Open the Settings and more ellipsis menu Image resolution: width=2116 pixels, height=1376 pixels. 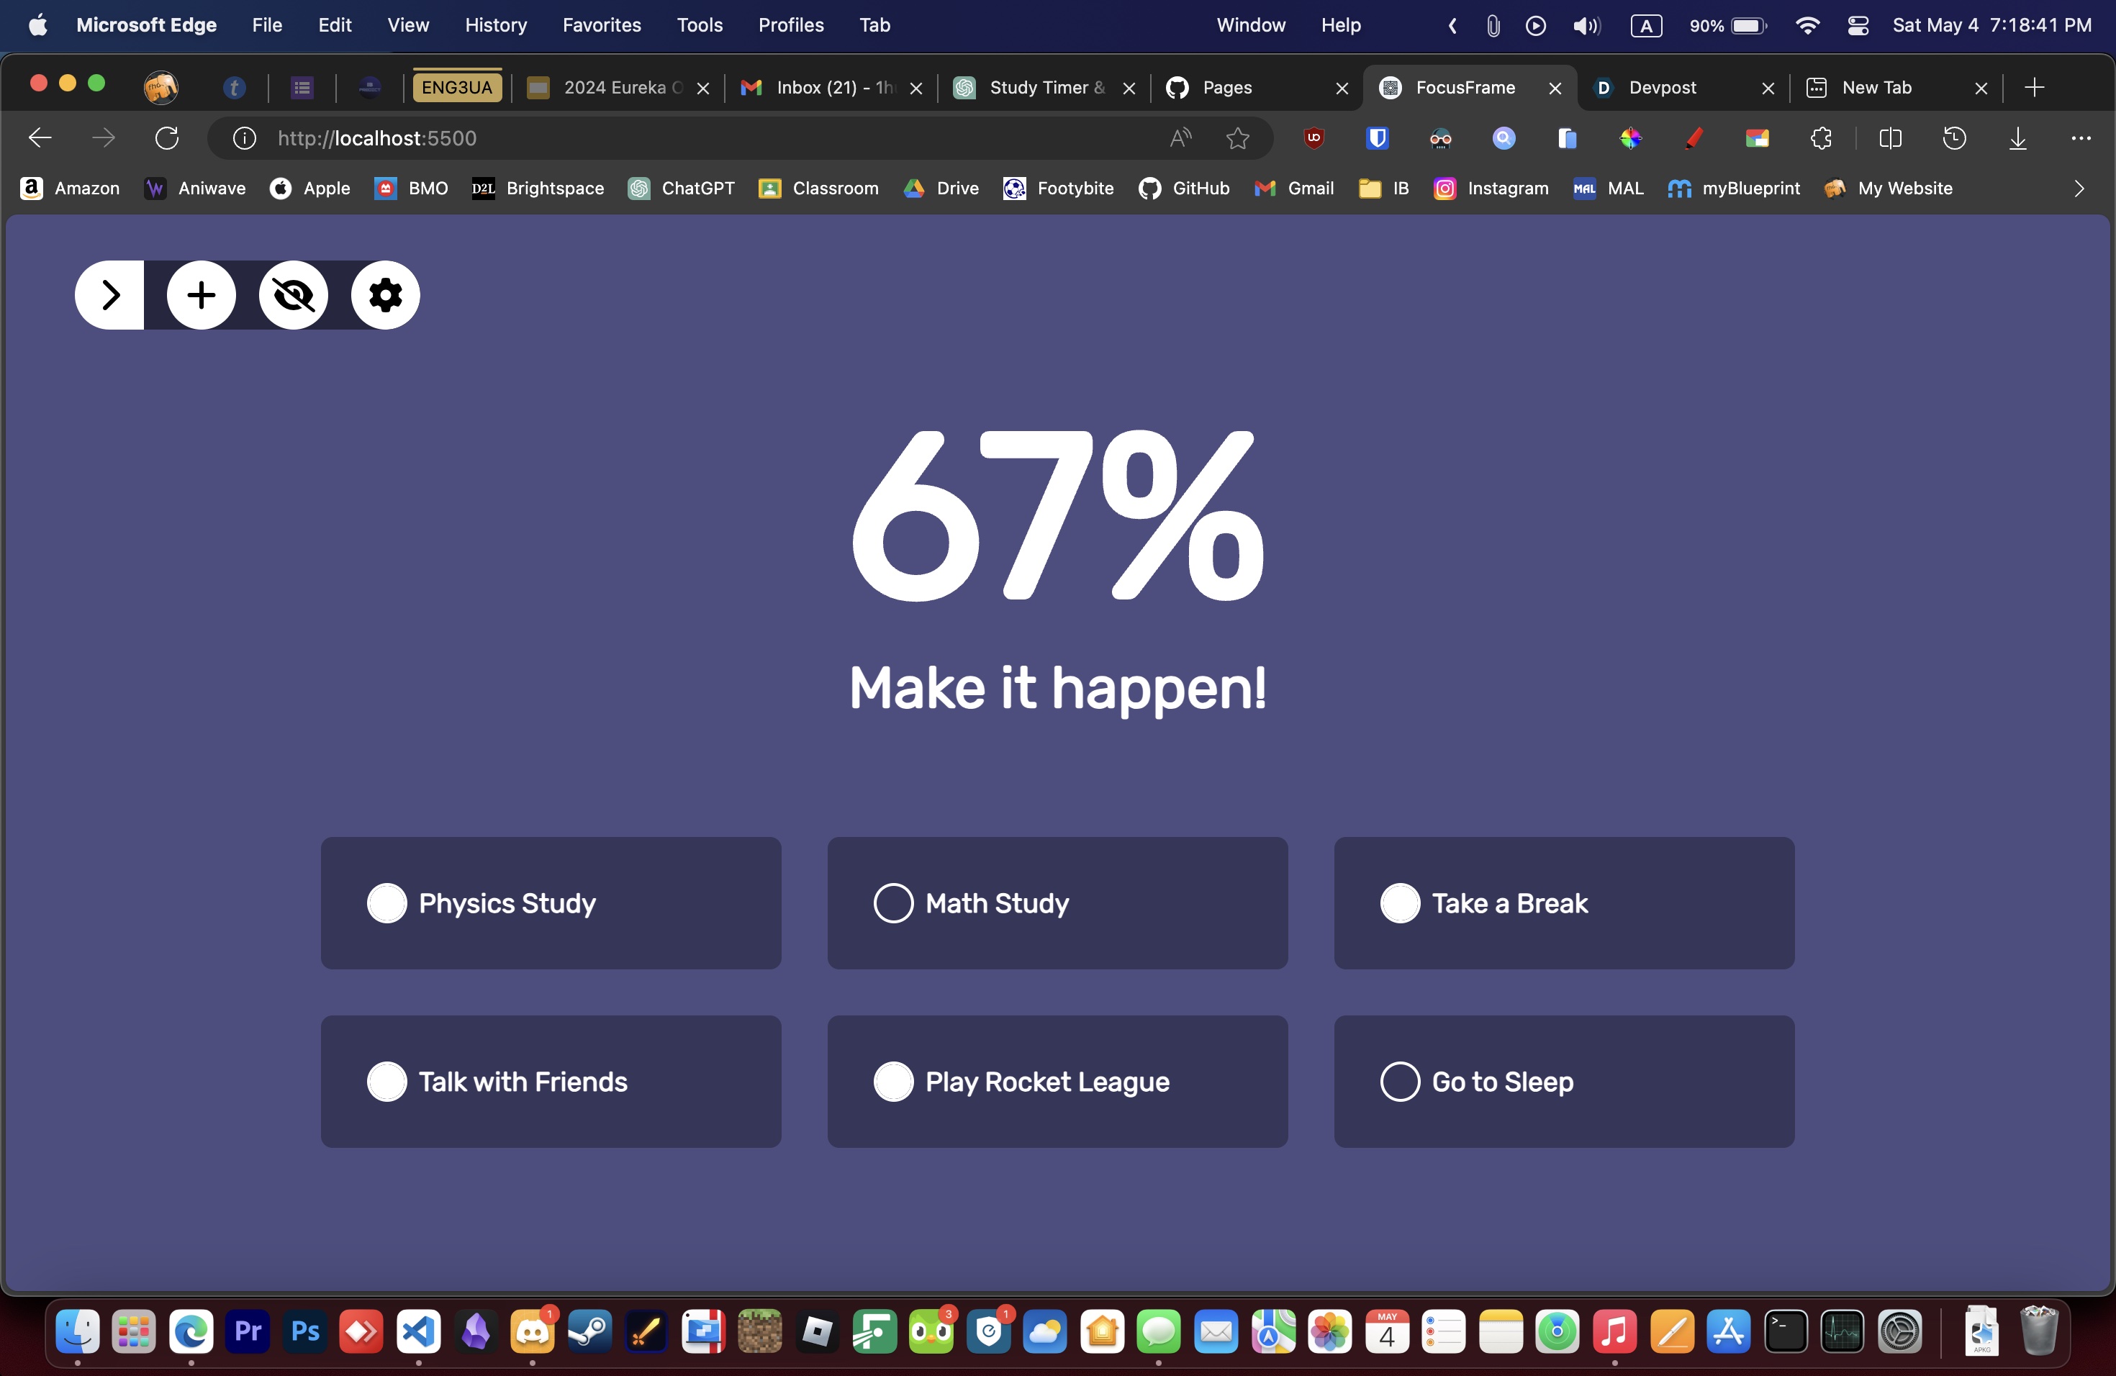pos(2081,137)
